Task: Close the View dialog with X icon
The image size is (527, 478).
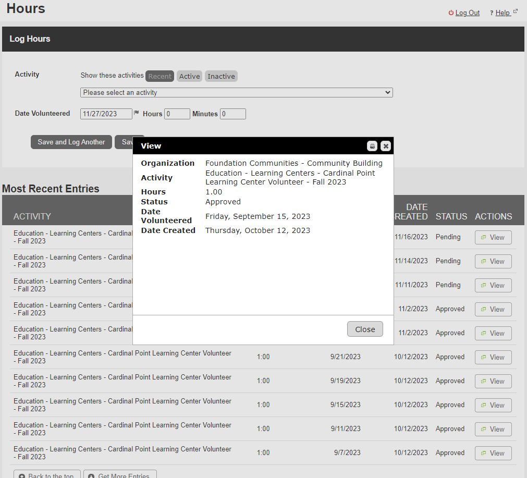Action: 386,146
